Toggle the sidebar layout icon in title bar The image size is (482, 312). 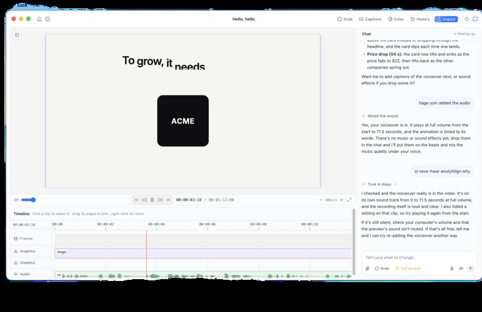click(x=48, y=19)
